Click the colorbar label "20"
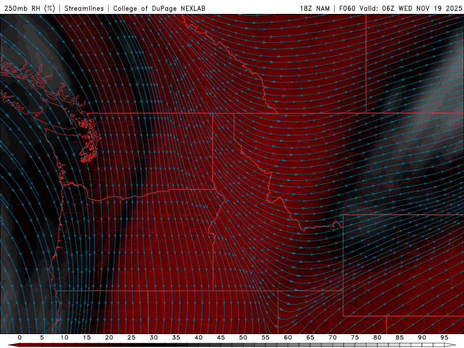The image size is (464, 348). coord(109,338)
